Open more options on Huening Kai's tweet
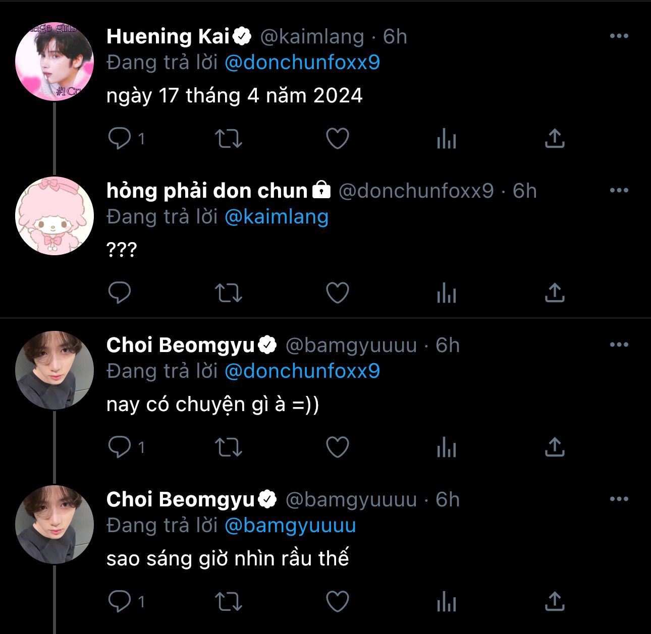 [619, 36]
